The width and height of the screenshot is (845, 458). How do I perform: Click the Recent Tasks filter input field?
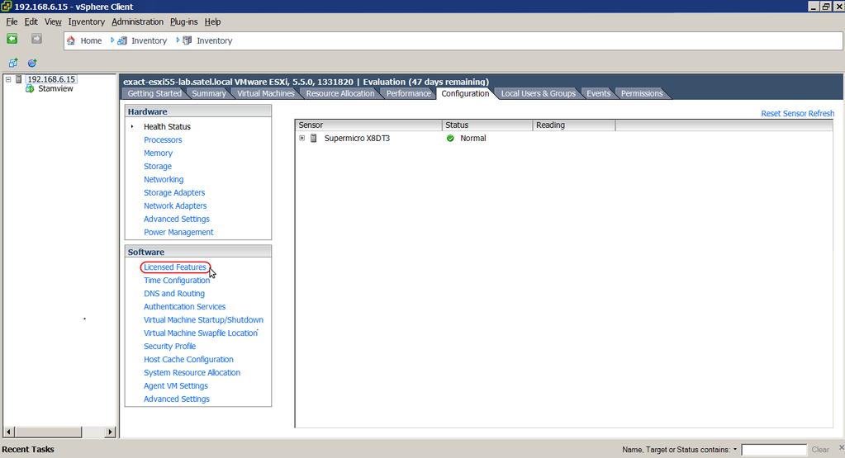tap(774, 450)
